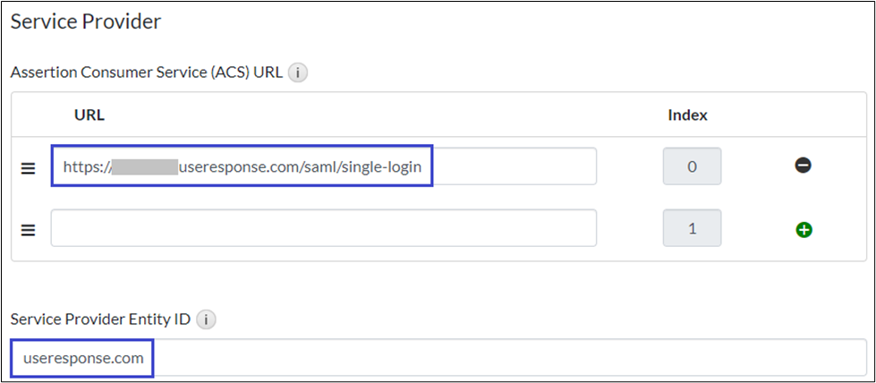Click the URL column header

point(89,115)
